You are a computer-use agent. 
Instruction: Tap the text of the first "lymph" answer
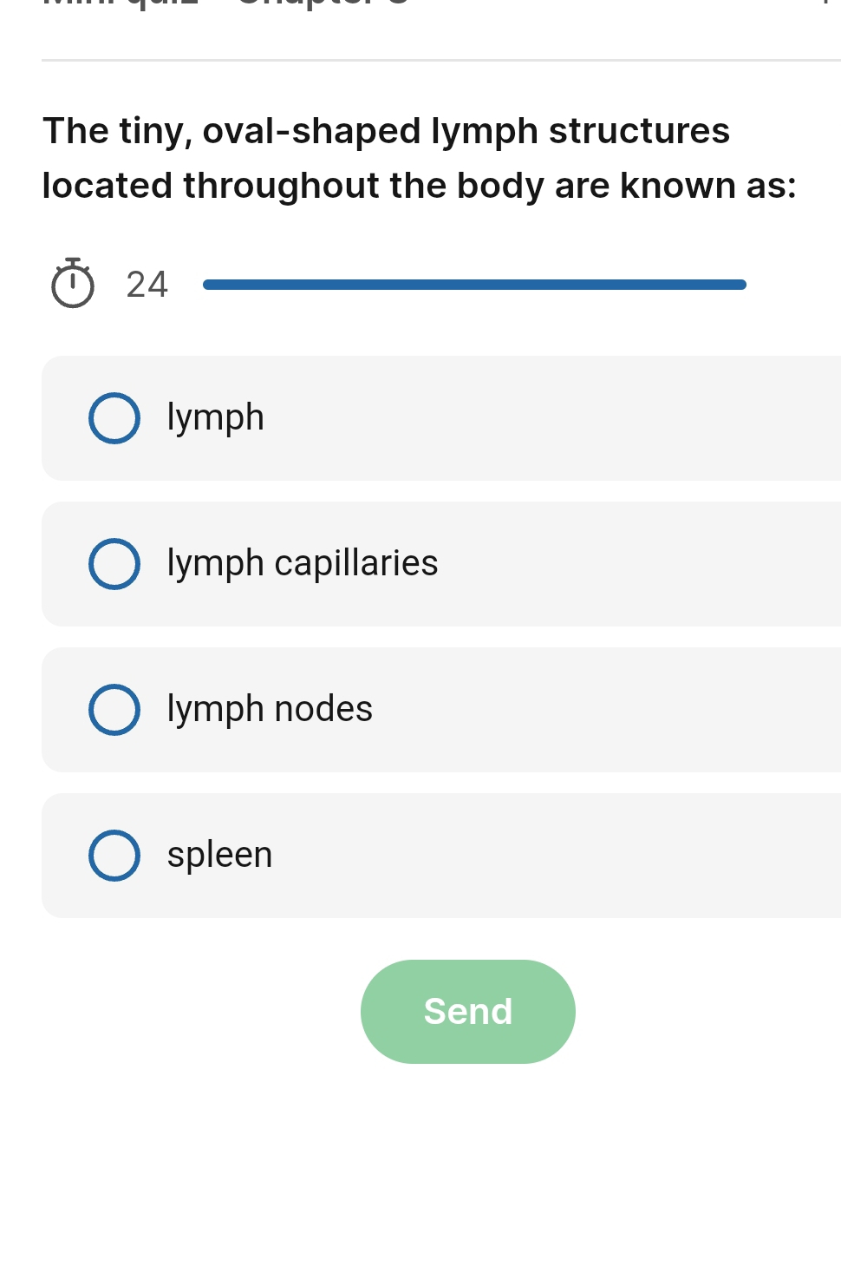[x=215, y=417]
